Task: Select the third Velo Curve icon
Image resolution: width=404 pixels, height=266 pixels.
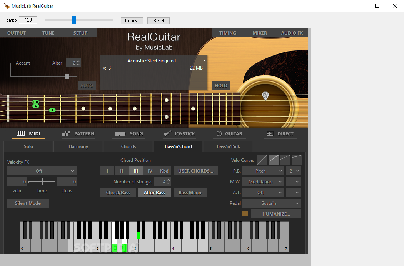Action: click(x=285, y=160)
